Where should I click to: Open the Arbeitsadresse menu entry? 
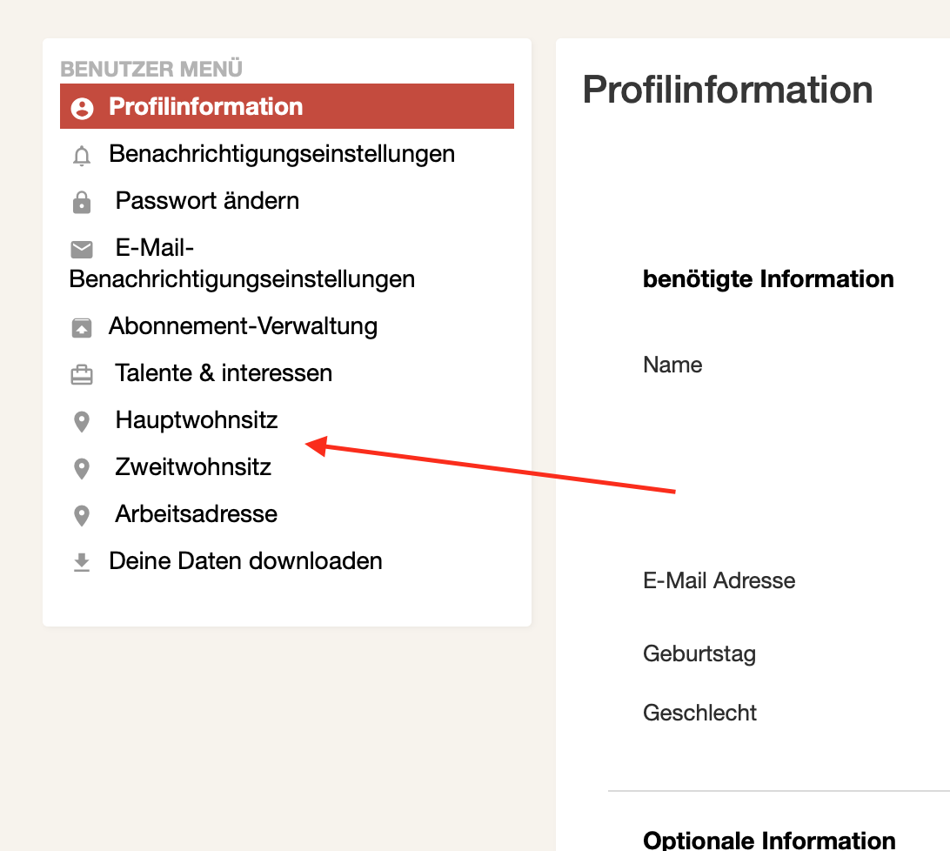(197, 514)
